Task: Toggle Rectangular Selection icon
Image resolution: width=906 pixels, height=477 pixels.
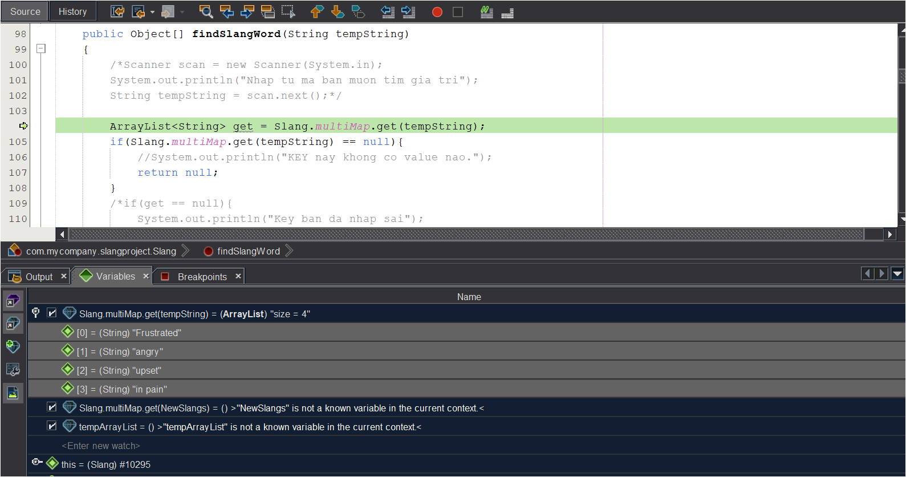Action: tap(289, 11)
